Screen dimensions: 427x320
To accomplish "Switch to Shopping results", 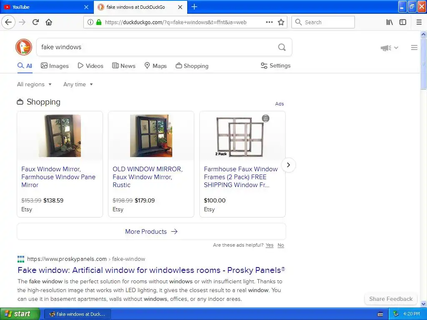I will (x=192, y=66).
